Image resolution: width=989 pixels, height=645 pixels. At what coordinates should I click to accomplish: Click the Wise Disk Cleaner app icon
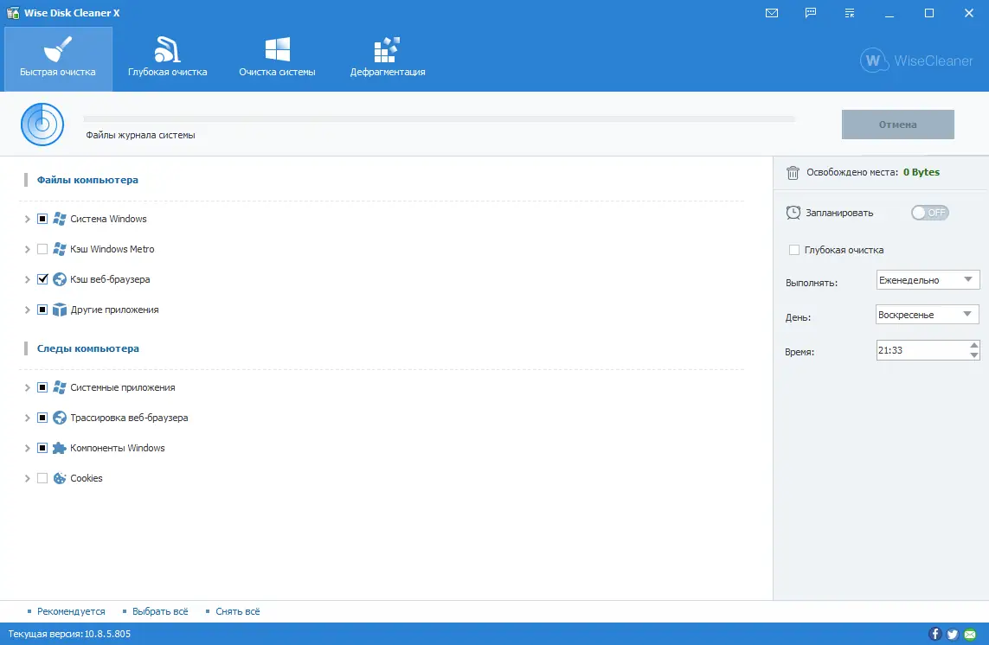[x=13, y=13]
